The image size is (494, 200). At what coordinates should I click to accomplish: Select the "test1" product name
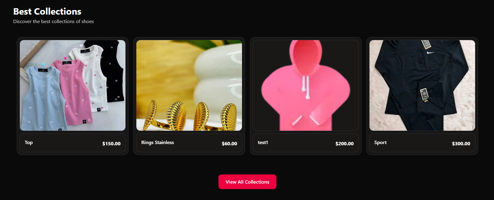pyautogui.click(x=263, y=143)
